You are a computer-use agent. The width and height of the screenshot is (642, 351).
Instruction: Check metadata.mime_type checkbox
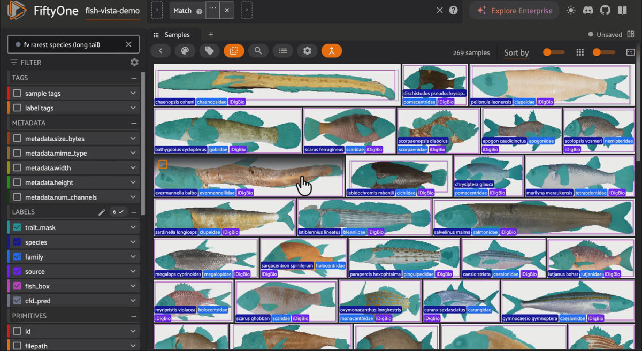(18, 154)
